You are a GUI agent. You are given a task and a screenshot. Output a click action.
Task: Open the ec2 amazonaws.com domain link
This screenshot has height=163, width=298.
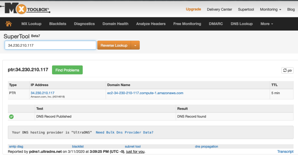click(x=145, y=93)
